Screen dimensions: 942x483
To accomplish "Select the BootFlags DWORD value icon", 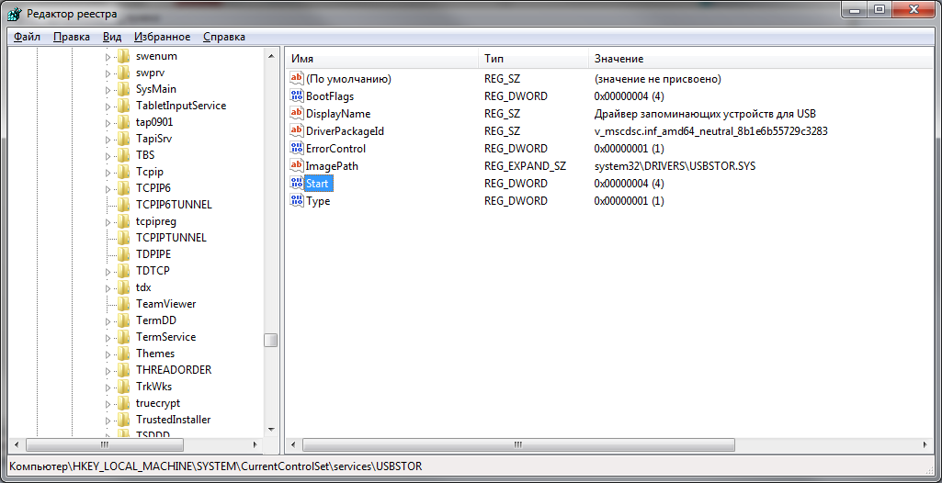I will (297, 96).
